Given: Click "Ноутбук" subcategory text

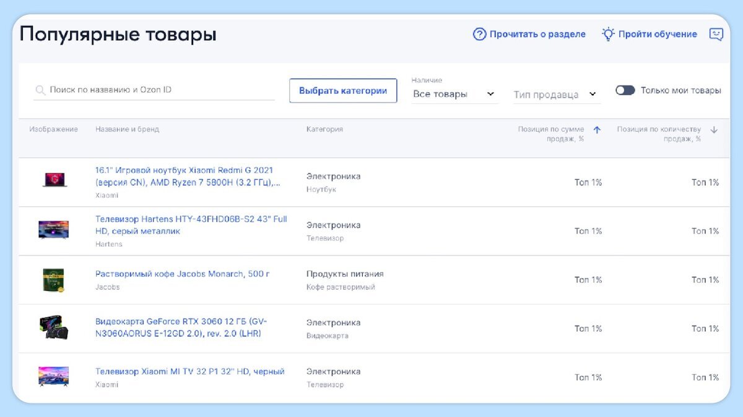Looking at the screenshot, I should (321, 189).
